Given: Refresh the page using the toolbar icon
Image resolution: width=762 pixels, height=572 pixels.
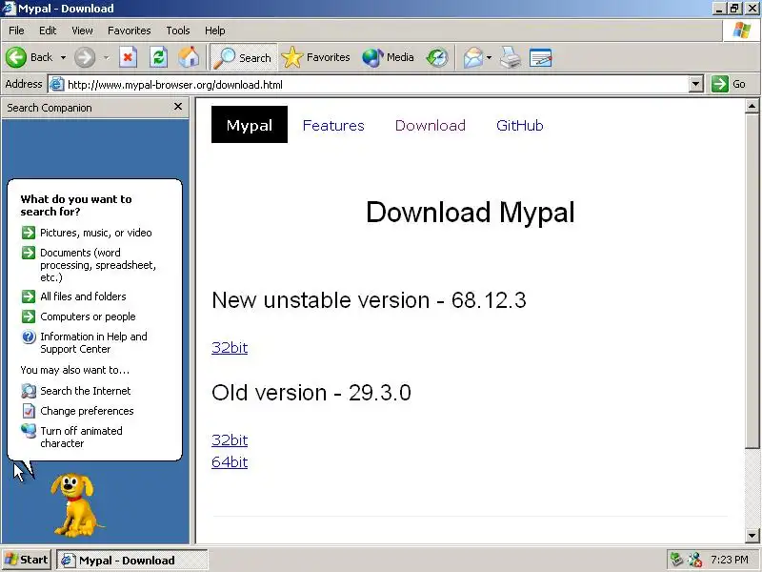Looking at the screenshot, I should [158, 57].
